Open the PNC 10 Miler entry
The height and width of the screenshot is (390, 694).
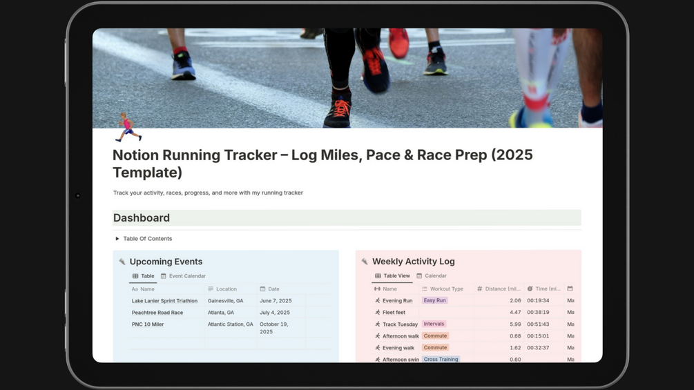[x=147, y=324]
